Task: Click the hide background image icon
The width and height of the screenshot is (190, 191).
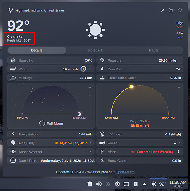Action: (x=171, y=10)
